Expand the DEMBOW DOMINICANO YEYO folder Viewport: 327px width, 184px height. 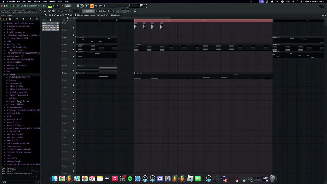coord(19,77)
